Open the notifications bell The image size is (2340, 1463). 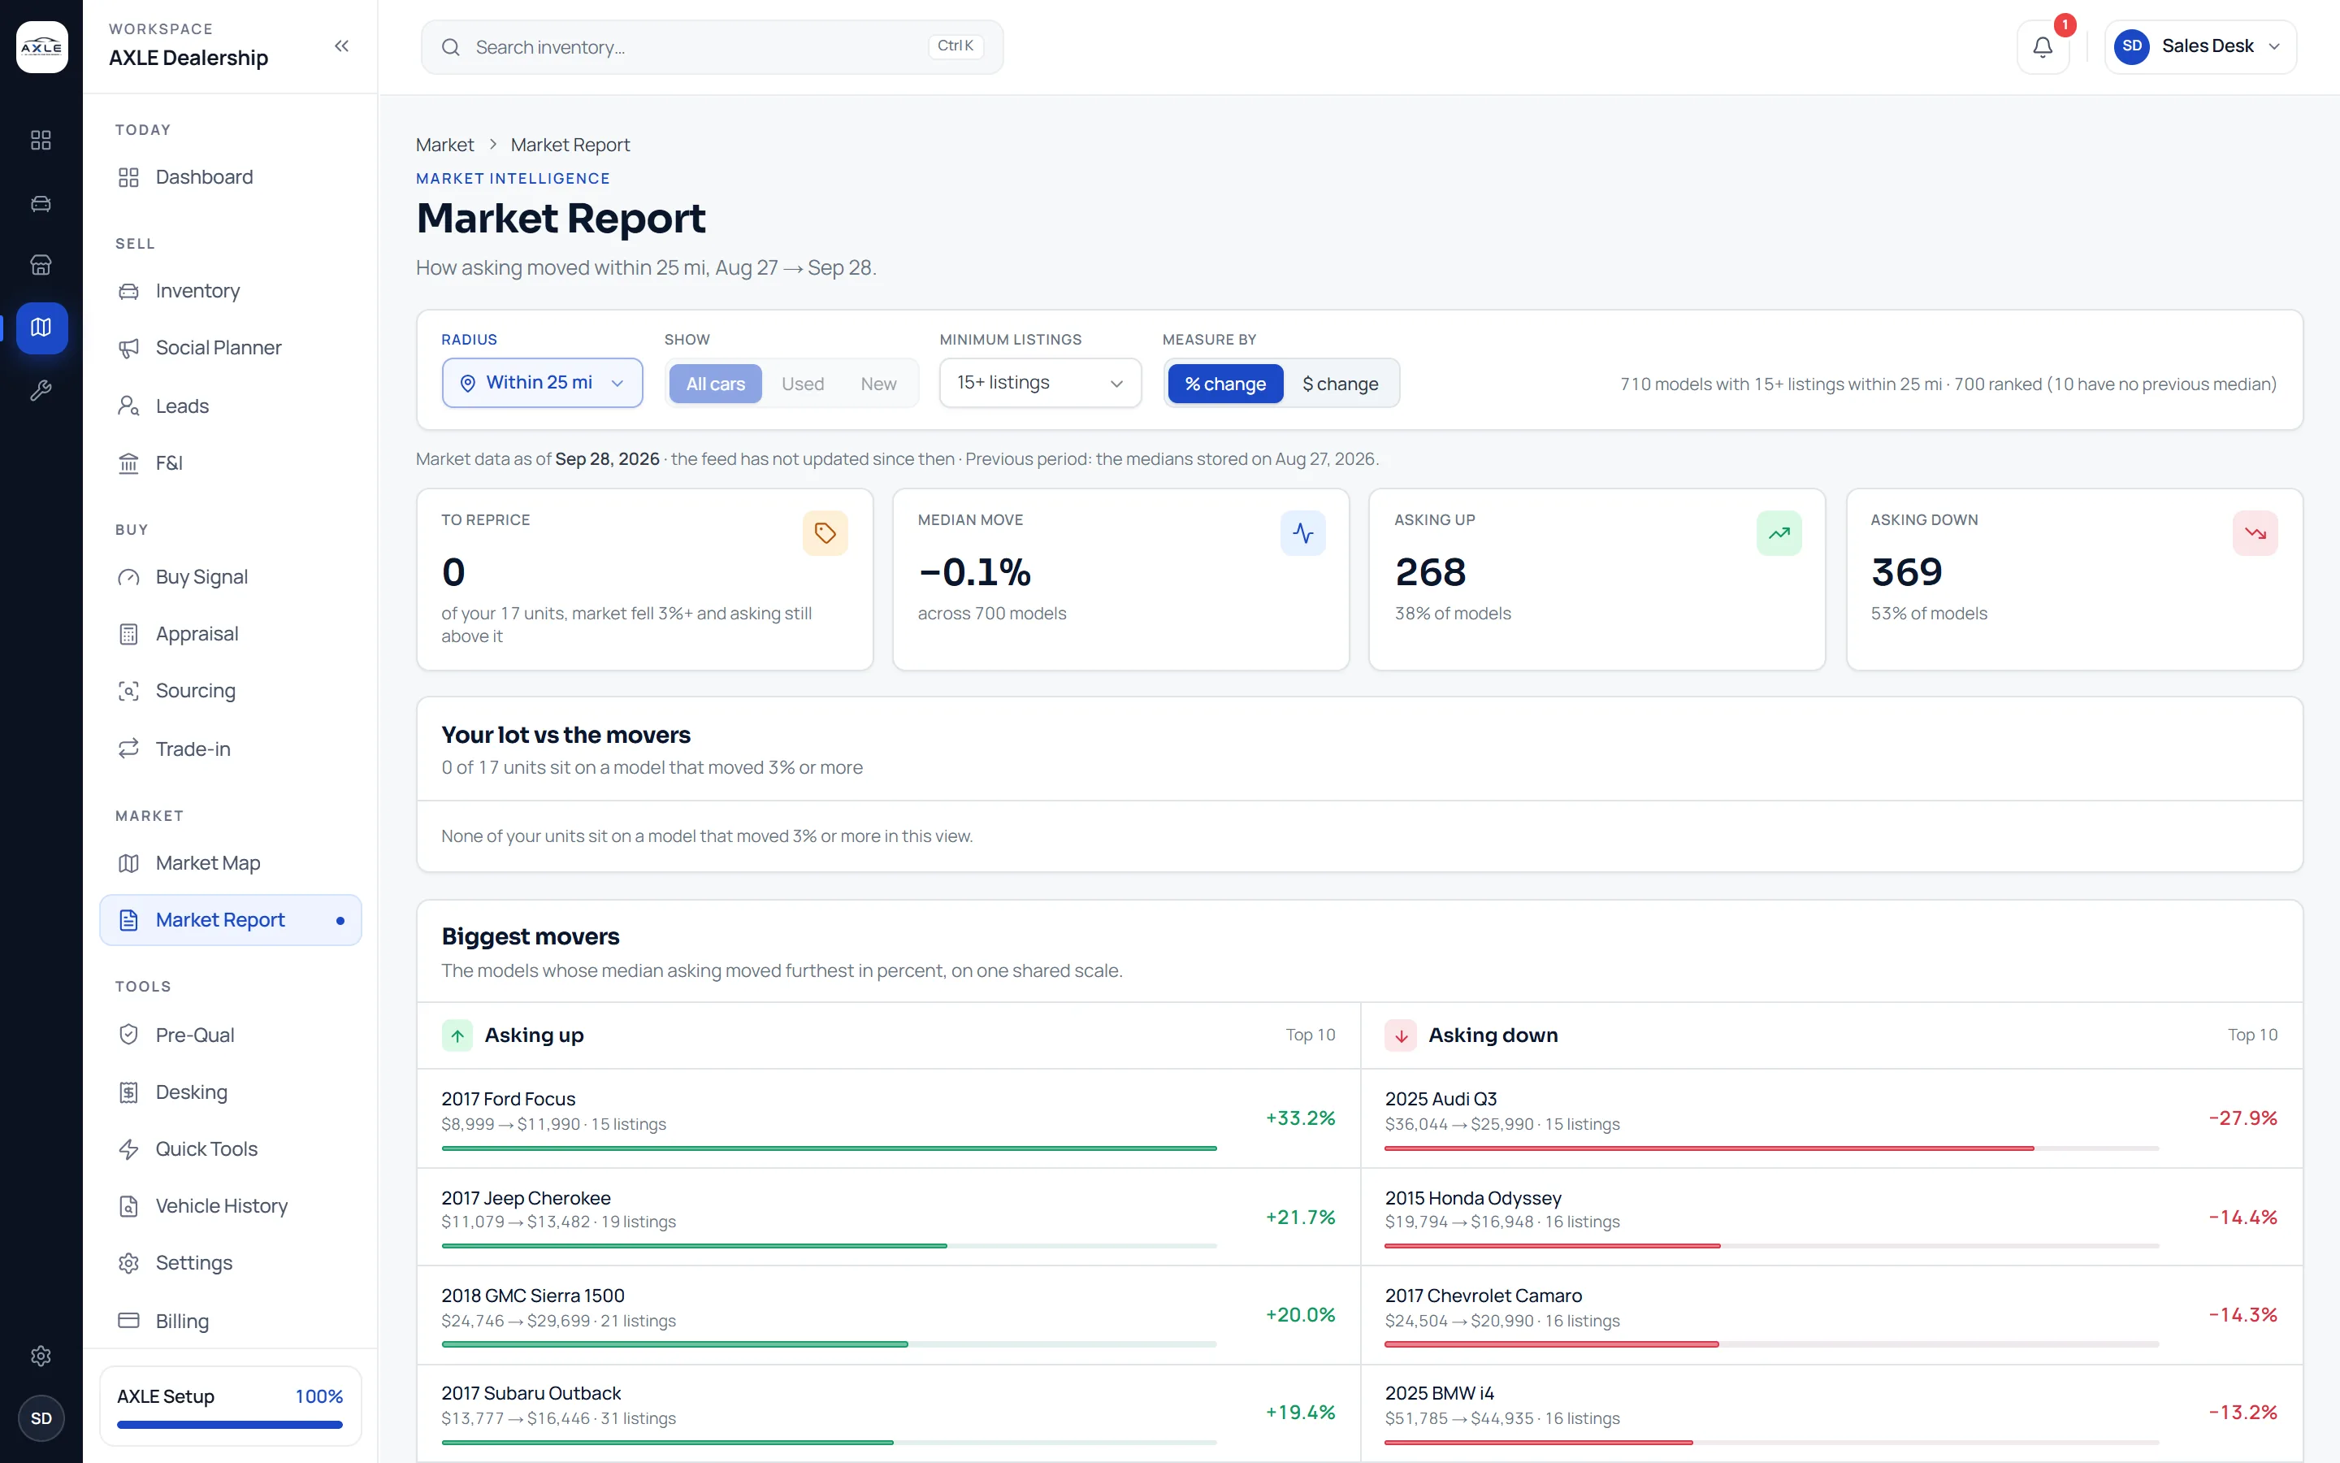[x=2042, y=46]
